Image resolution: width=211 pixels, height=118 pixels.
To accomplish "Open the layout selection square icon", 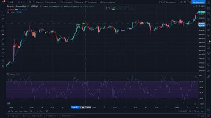I will coord(160,2).
